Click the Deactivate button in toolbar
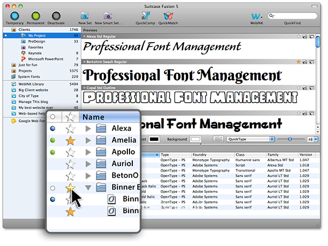This screenshot has width=328, height=246. 55,16
